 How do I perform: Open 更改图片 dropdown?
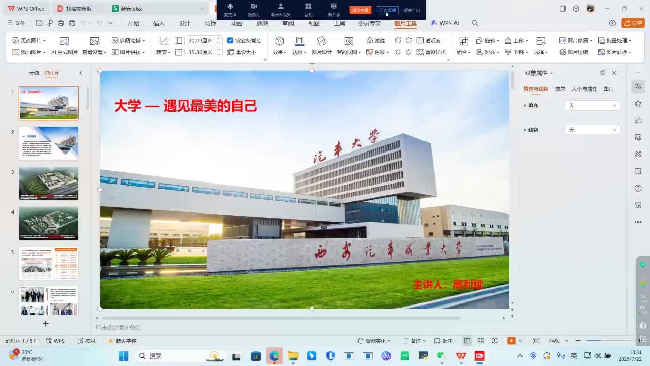click(x=29, y=40)
